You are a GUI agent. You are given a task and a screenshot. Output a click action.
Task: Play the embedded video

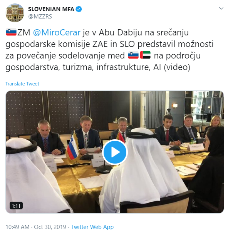tap(115, 152)
